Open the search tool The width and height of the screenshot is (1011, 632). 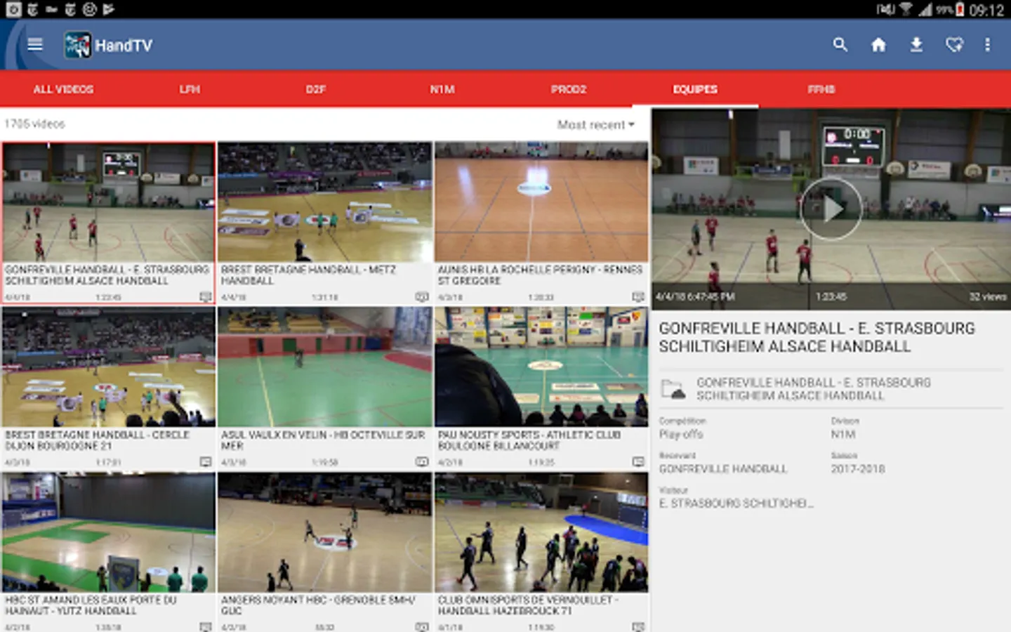tap(840, 45)
